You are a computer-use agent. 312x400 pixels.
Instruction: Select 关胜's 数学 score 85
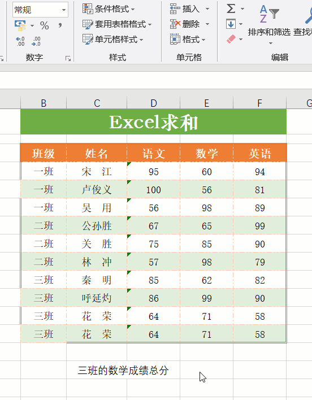coord(206,244)
